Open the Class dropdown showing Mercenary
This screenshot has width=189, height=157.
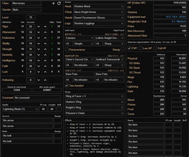click(x=27, y=3)
